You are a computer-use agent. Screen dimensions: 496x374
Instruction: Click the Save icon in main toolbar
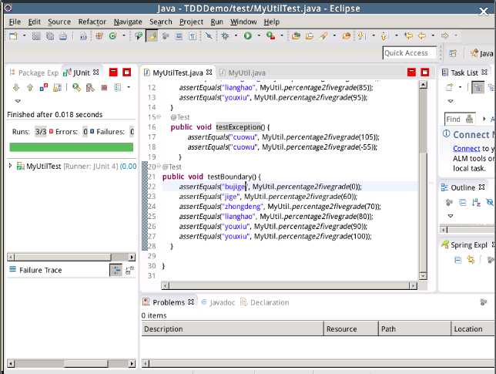(x=37, y=35)
